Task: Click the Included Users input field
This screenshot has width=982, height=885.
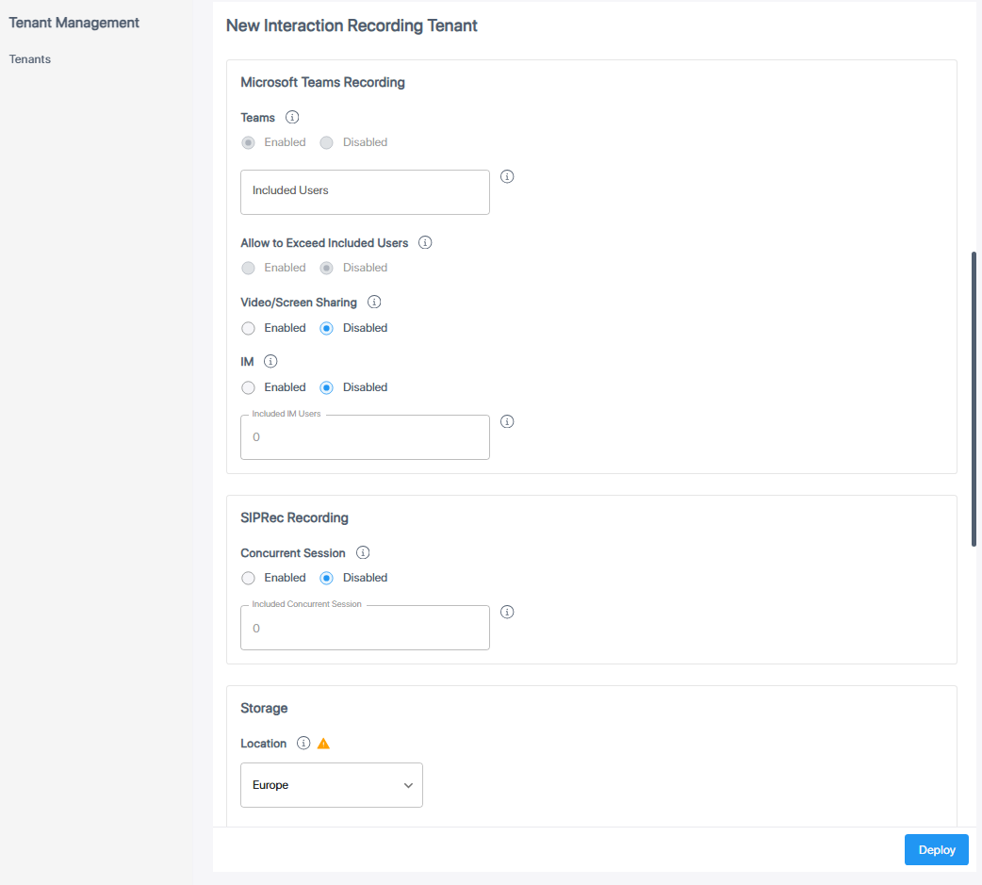Action: click(x=365, y=192)
